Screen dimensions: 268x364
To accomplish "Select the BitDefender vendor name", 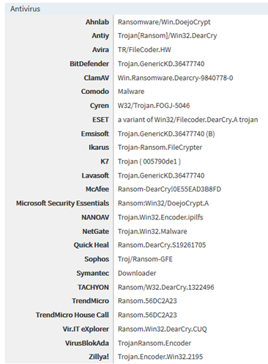I will [89, 64].
